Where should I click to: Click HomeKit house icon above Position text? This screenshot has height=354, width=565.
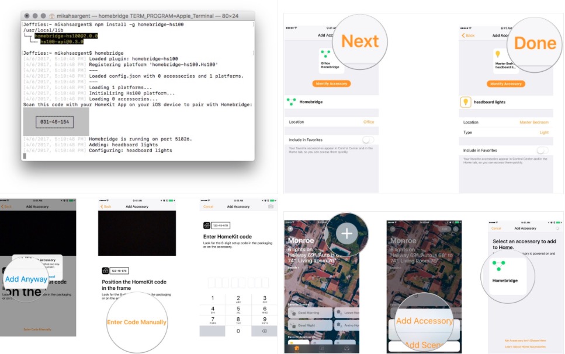coord(105,271)
